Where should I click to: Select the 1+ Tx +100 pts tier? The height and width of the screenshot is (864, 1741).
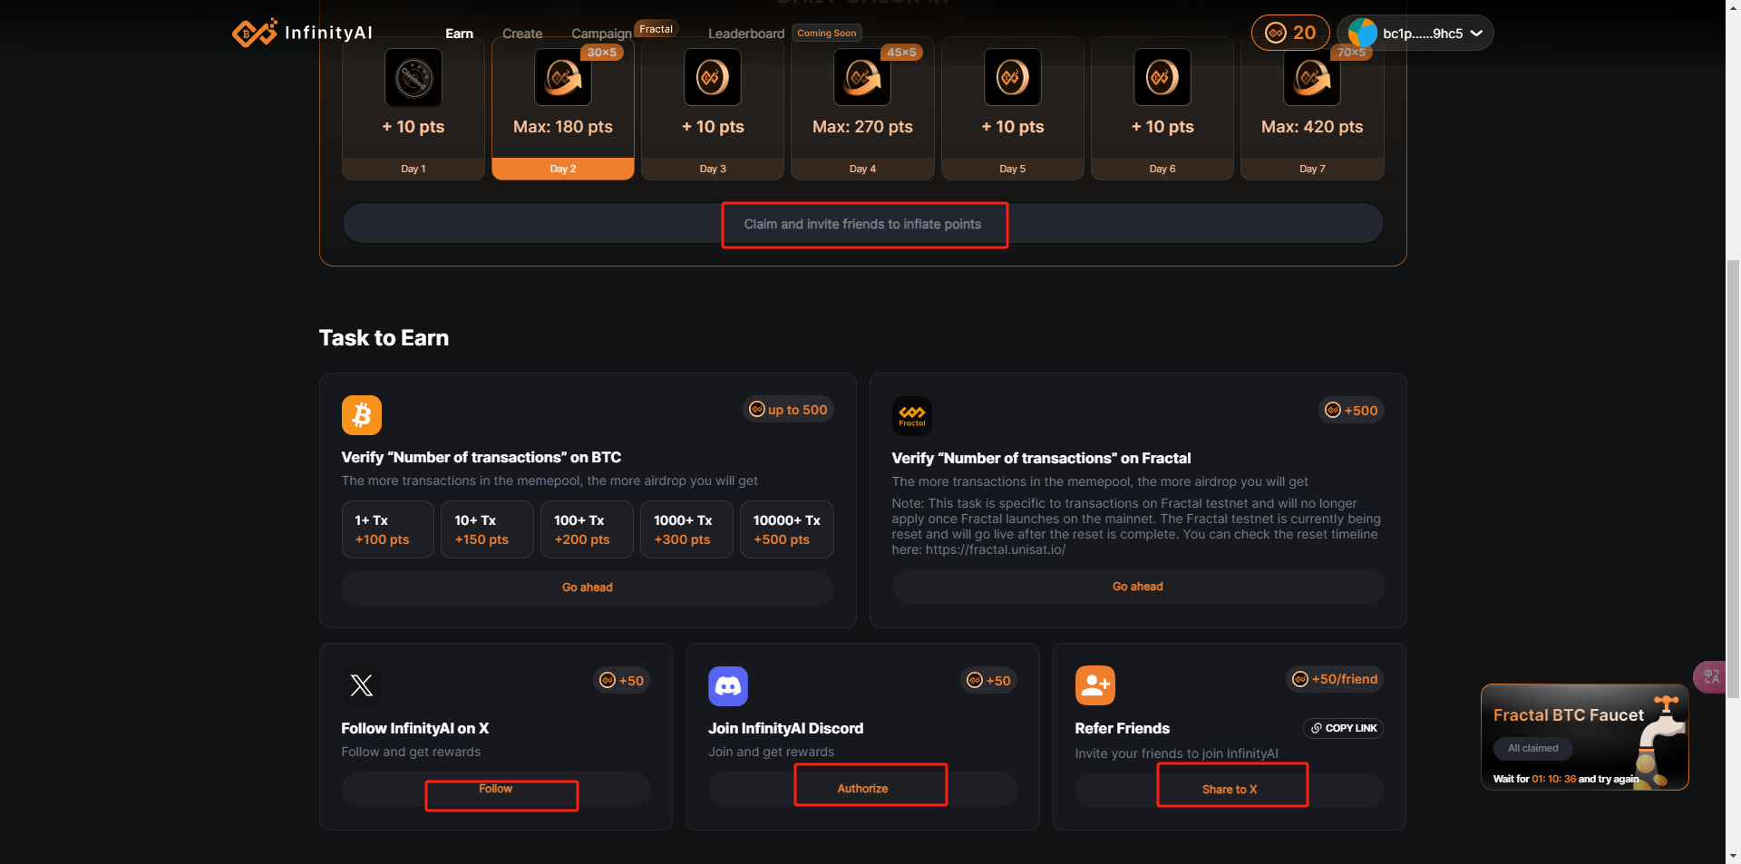click(x=388, y=529)
